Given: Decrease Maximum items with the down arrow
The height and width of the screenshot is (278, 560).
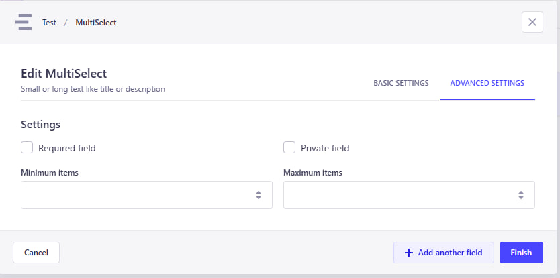Looking at the screenshot, I should coord(521,198).
